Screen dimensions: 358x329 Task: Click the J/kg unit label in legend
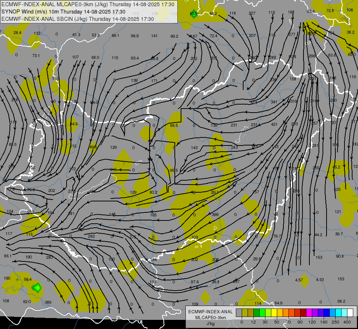pos(210,324)
